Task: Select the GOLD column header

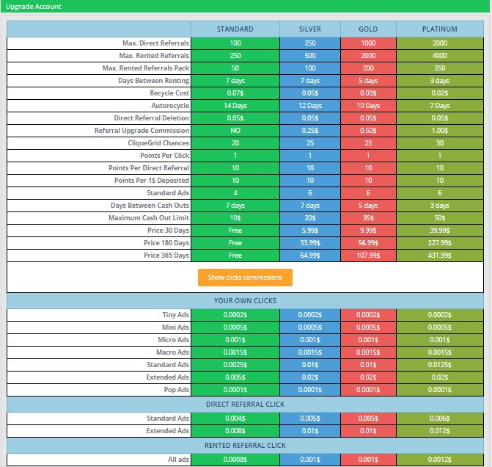Action: click(368, 29)
